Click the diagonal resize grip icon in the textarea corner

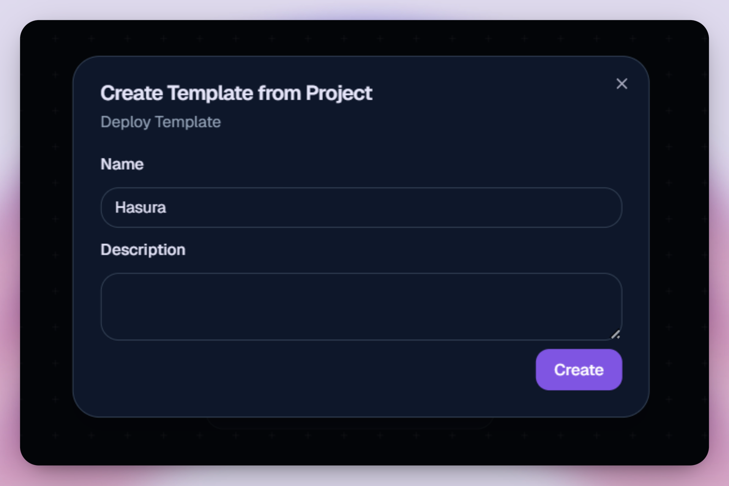(x=615, y=335)
